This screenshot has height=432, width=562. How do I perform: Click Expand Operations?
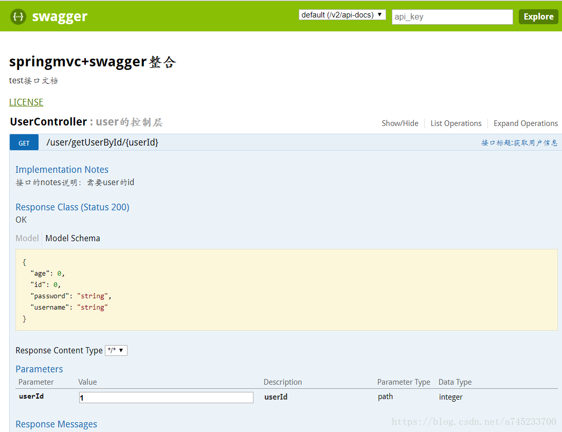click(525, 123)
